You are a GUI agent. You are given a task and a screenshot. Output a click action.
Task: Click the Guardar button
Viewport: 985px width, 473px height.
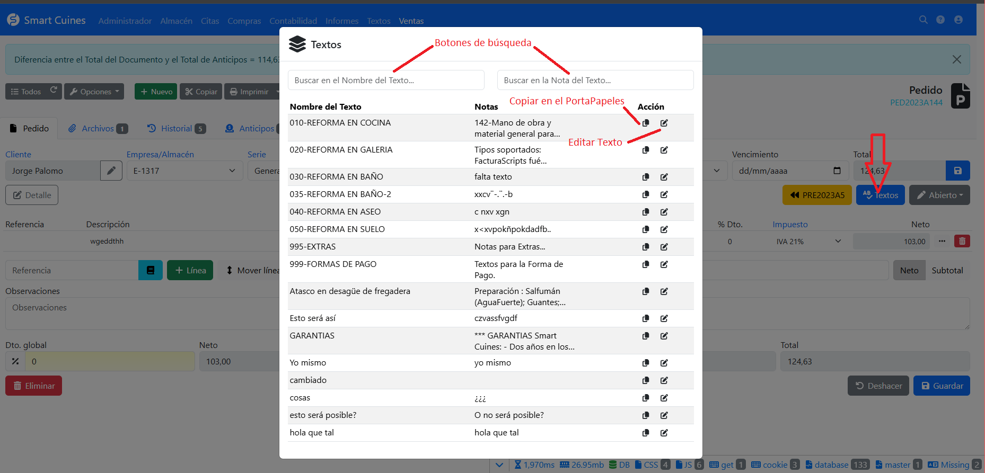[942, 386]
